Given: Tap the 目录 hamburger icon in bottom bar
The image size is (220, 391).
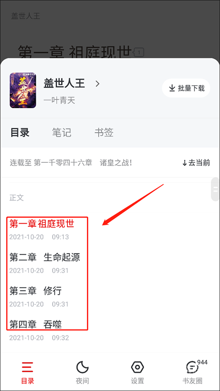Looking at the screenshot, I should (27, 367).
